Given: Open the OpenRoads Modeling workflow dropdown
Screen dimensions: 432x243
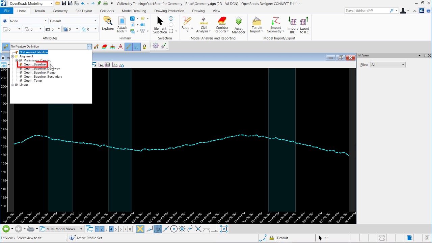Looking at the screenshot, I should tap(51, 3).
